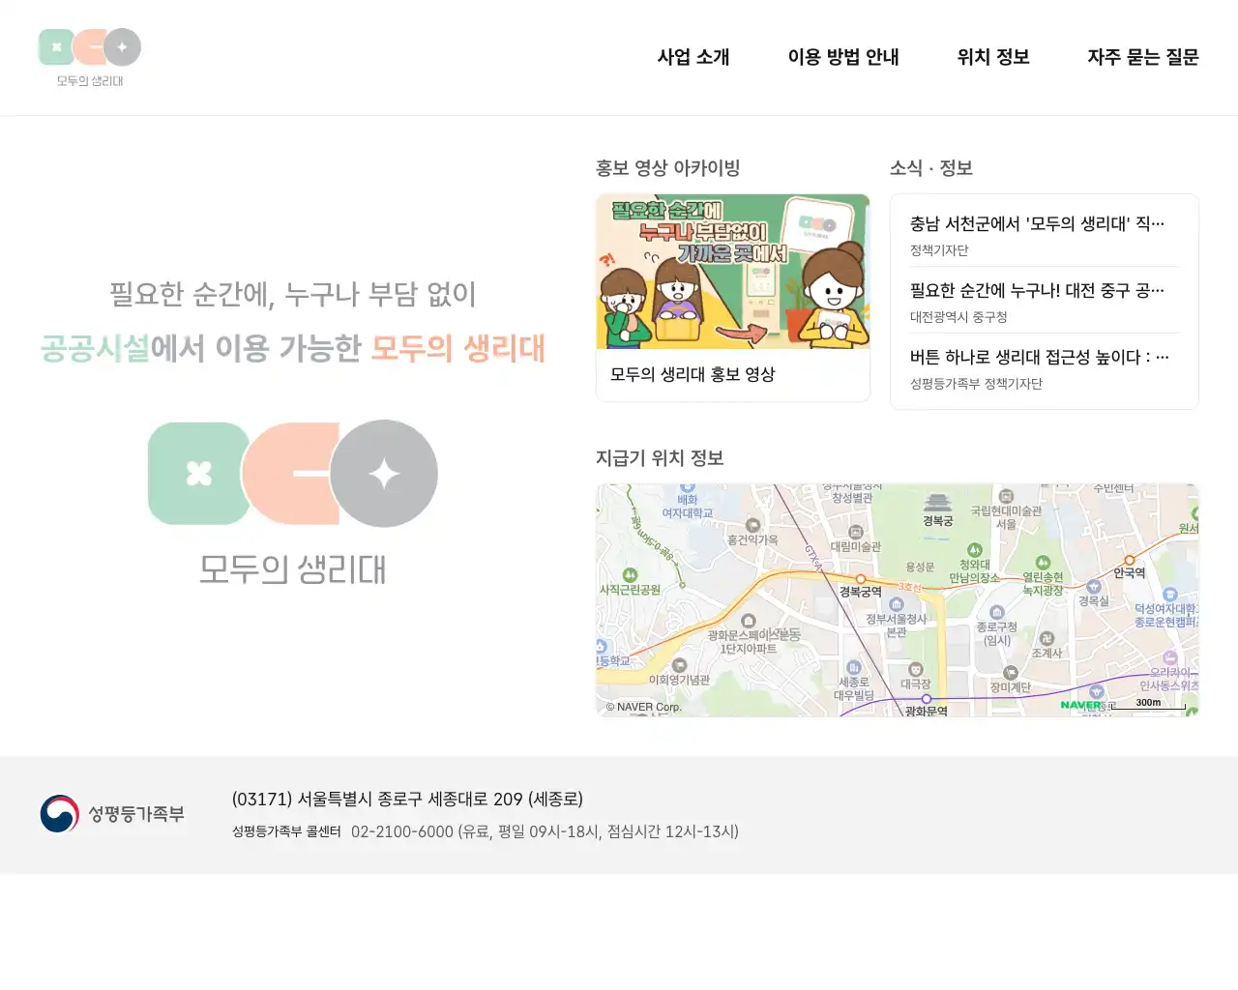This screenshot has height=990, width=1238.
Task: Open the 이용 방법 안내 menu
Action: 843,57
